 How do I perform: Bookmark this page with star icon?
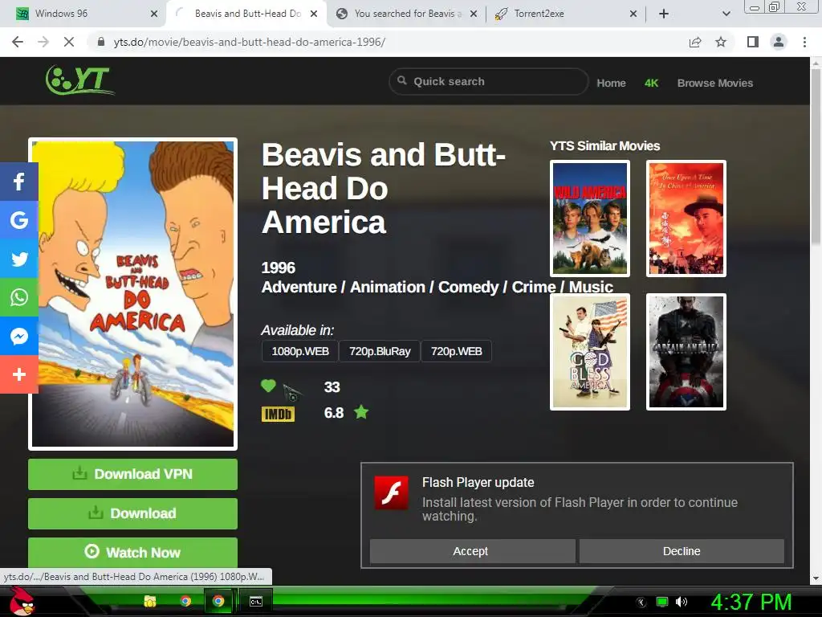721,42
